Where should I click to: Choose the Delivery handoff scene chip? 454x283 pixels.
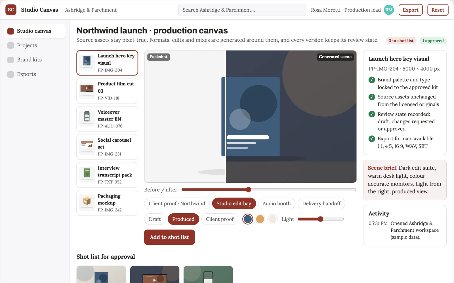click(x=321, y=203)
